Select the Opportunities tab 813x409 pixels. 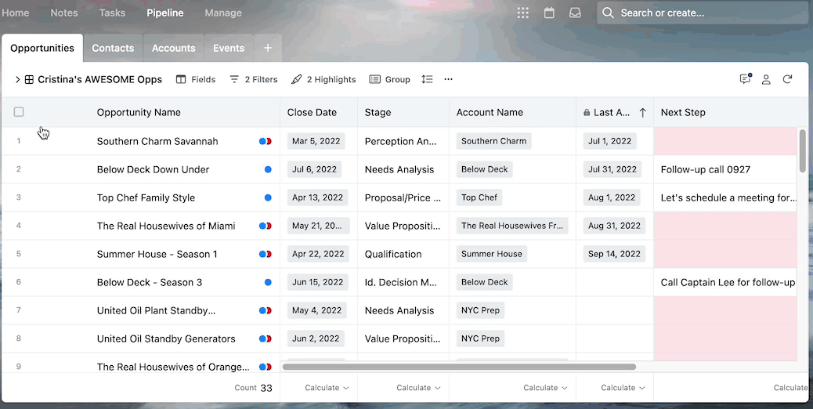click(42, 48)
